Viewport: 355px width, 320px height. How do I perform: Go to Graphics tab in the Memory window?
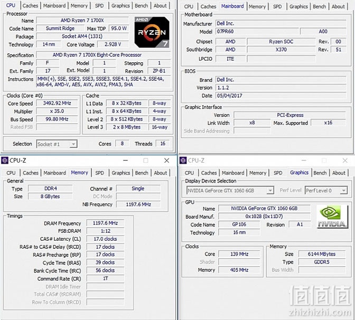click(x=120, y=173)
